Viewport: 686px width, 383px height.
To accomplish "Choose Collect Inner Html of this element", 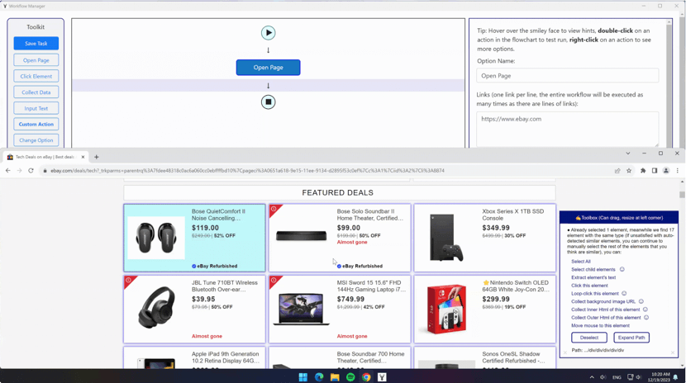I will pos(606,310).
